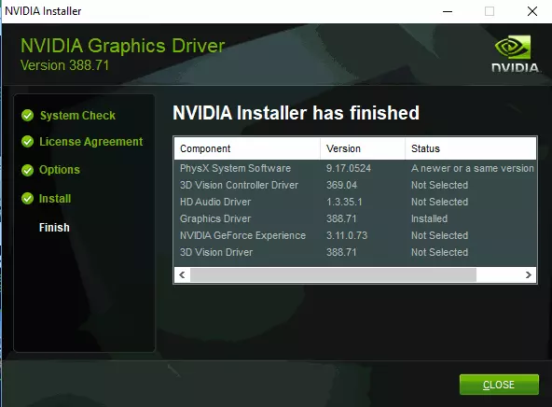Select the System Check step label
Screen dimensions: 552x407
[77, 115]
